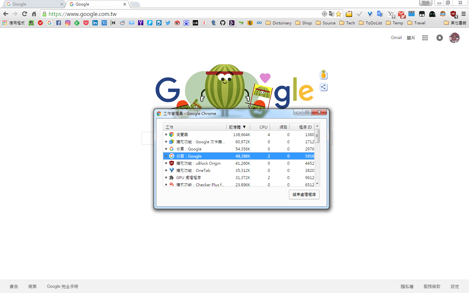Click the Gmail notifier extension showing 27
Image resolution: width=469 pixels, height=293 pixels.
(x=401, y=14)
